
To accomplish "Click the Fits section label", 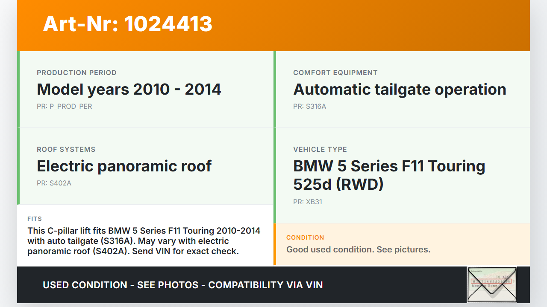I will coord(35,219).
